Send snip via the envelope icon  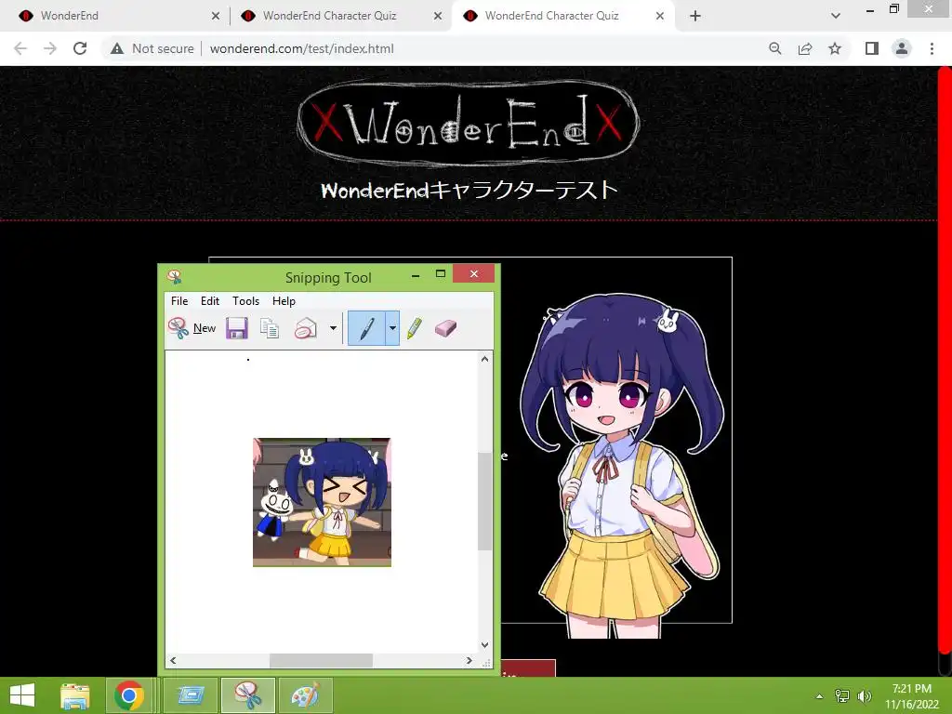coord(305,328)
